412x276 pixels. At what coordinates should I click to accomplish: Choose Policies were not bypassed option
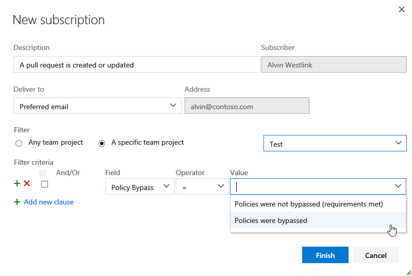click(308, 204)
